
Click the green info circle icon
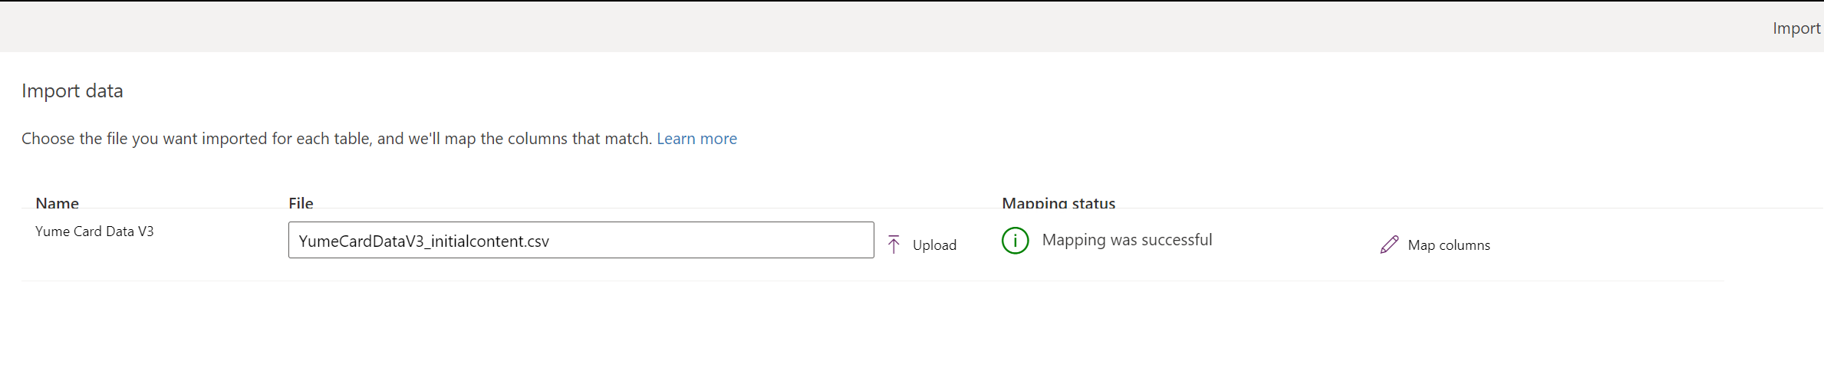1015,241
